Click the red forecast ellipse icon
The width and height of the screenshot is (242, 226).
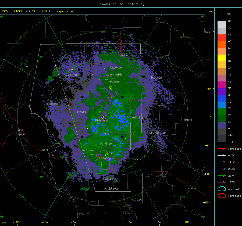(x=222, y=196)
